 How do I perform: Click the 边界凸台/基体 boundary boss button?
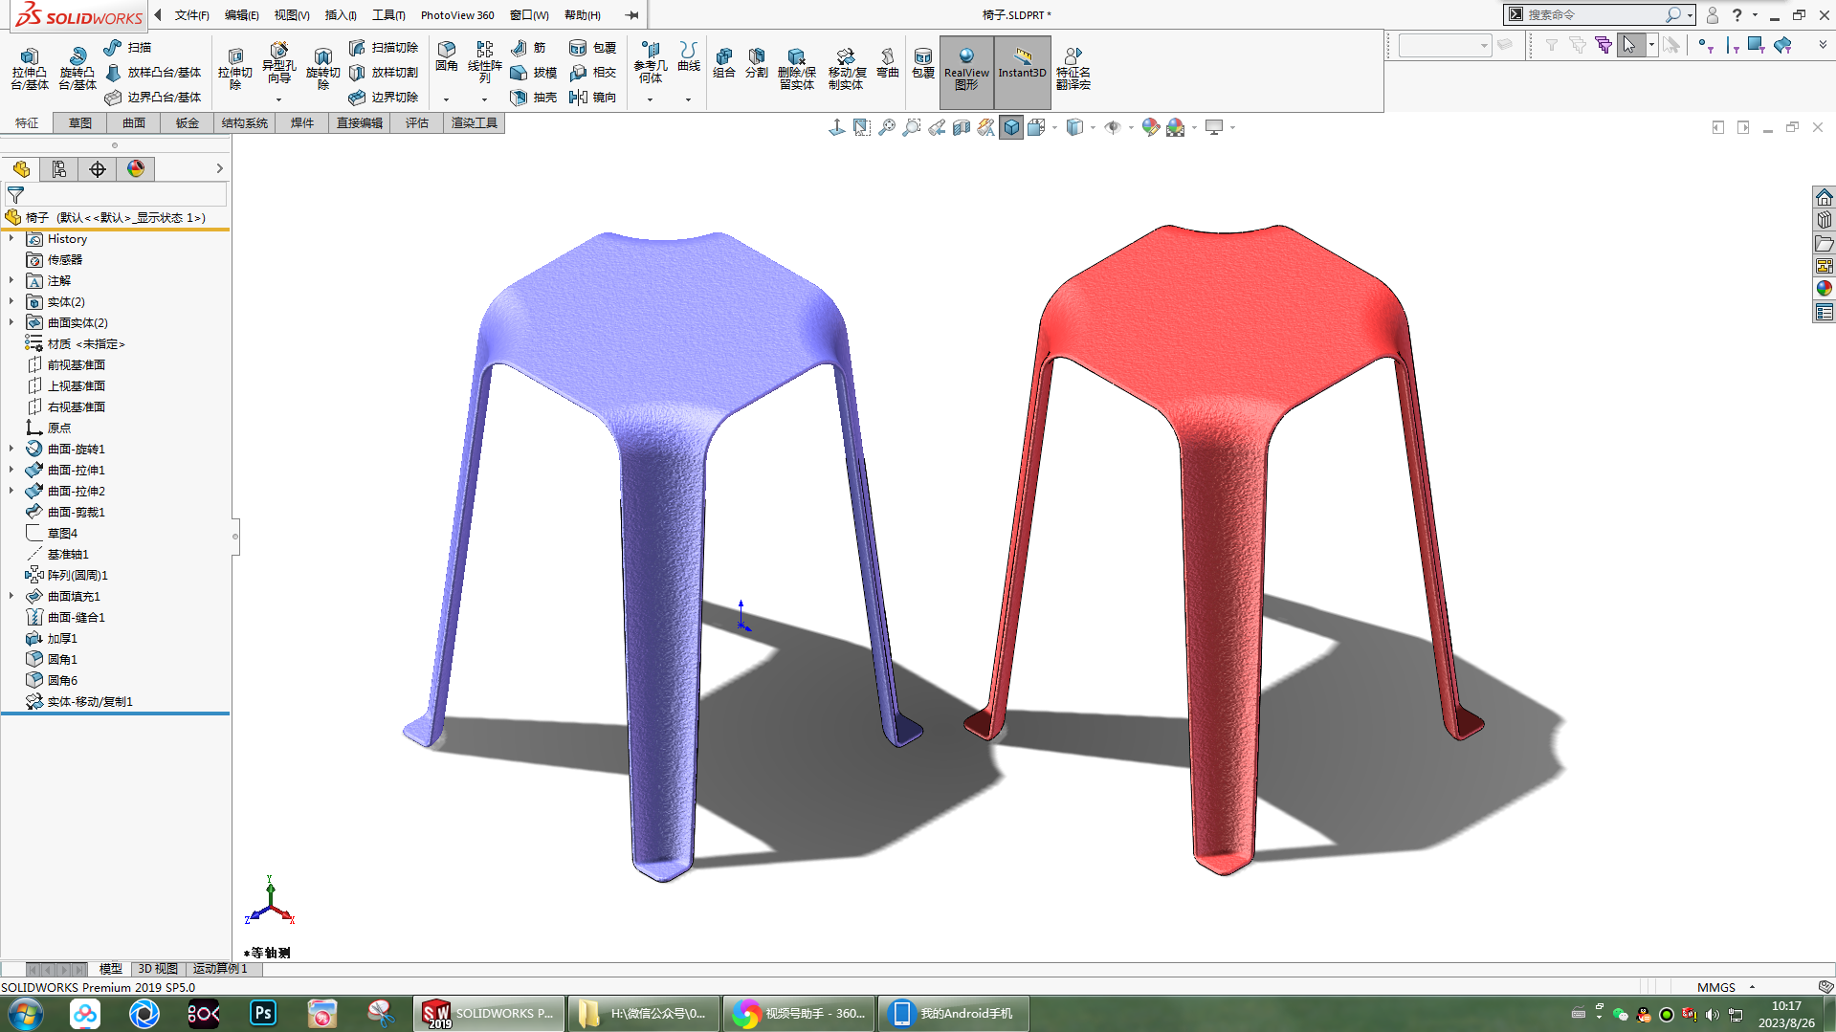point(153,98)
